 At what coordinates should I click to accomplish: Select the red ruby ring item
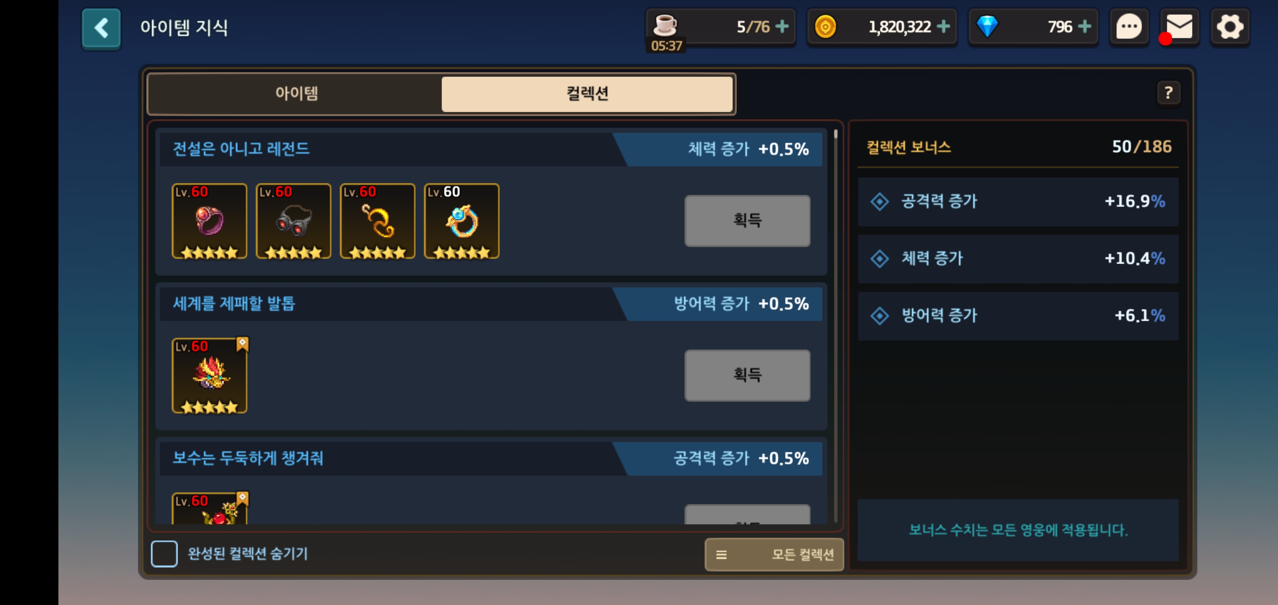click(209, 221)
